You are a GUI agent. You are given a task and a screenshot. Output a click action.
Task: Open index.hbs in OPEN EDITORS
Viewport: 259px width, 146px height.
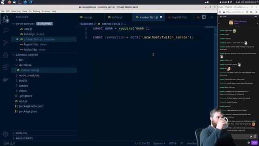click(44, 49)
